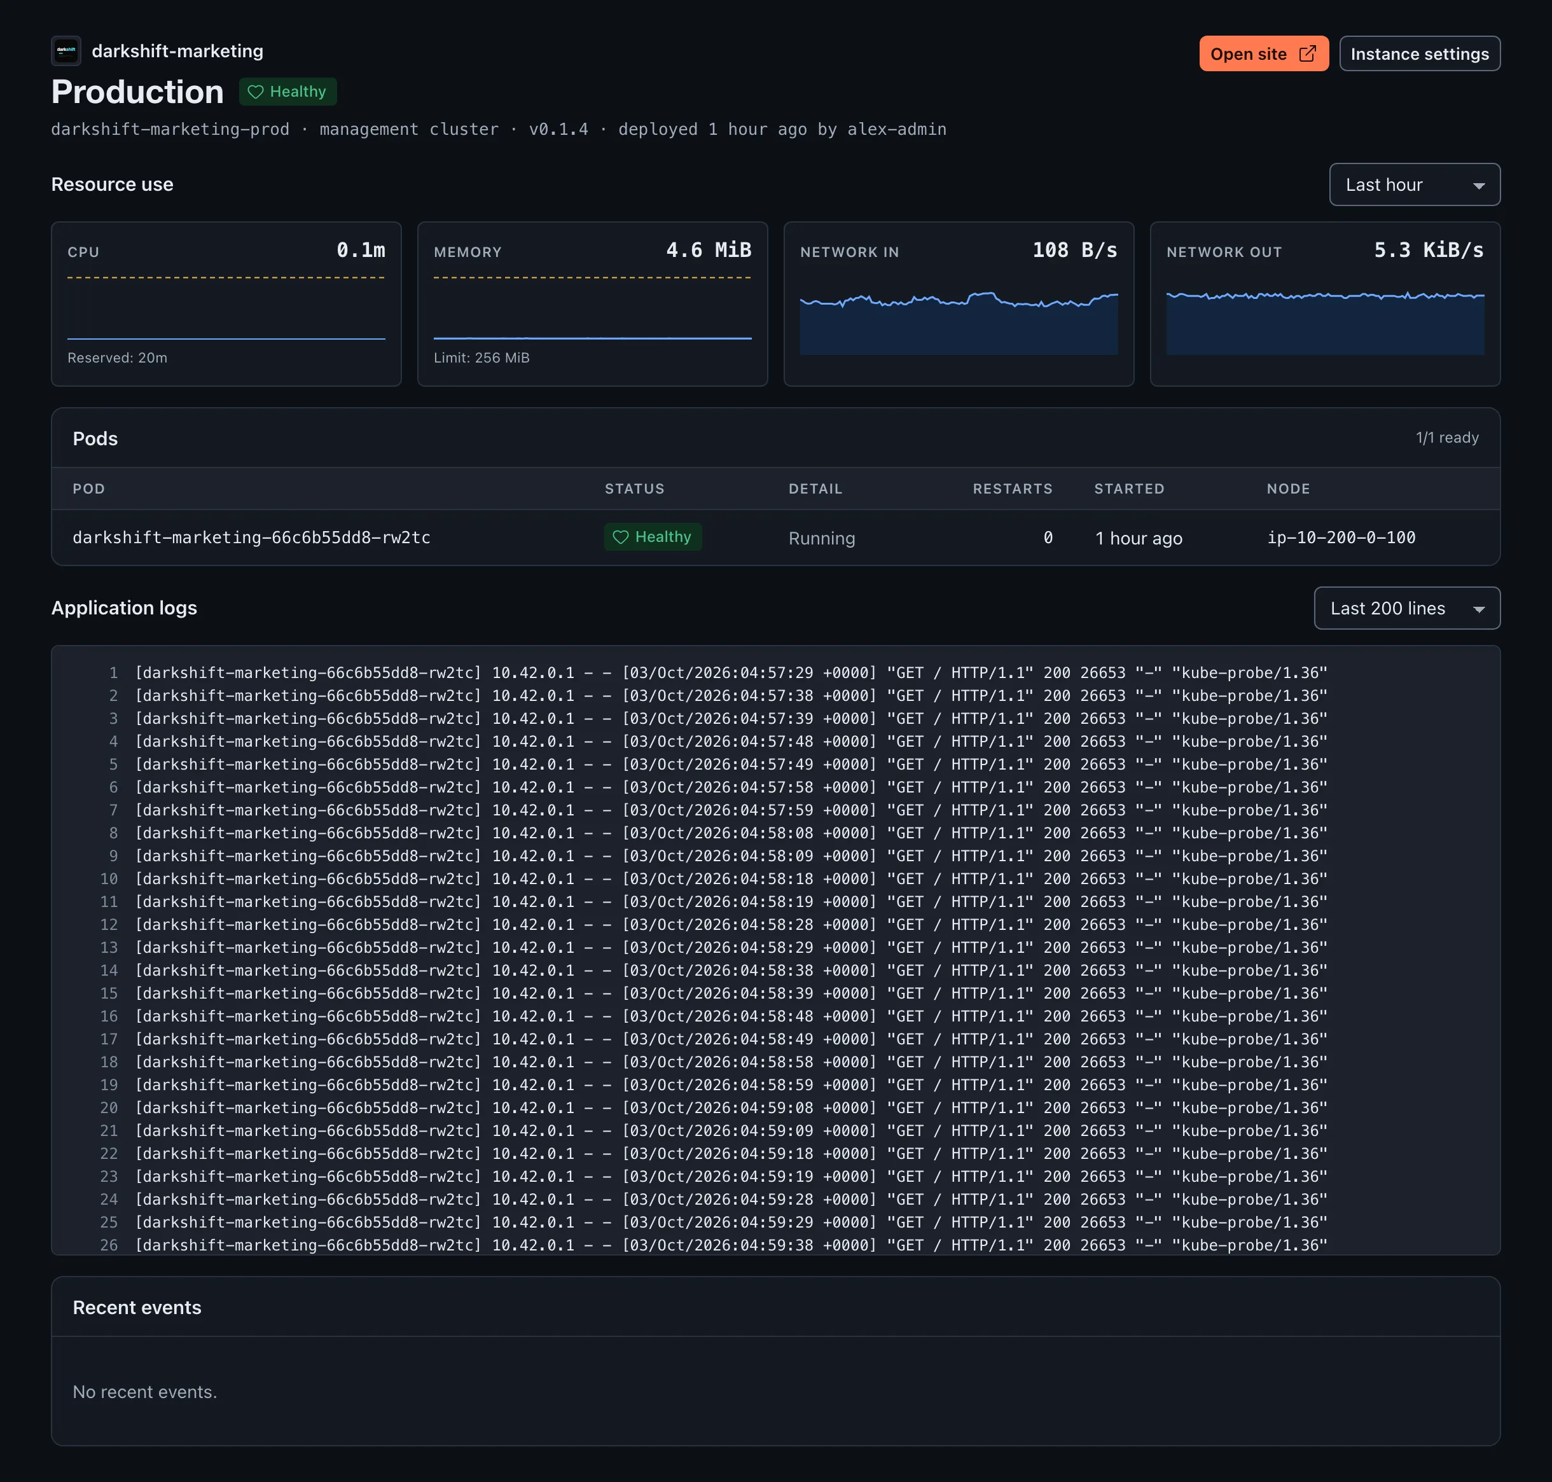Click the restarts count 0 cell
1552x1482 pixels.
(1048, 537)
